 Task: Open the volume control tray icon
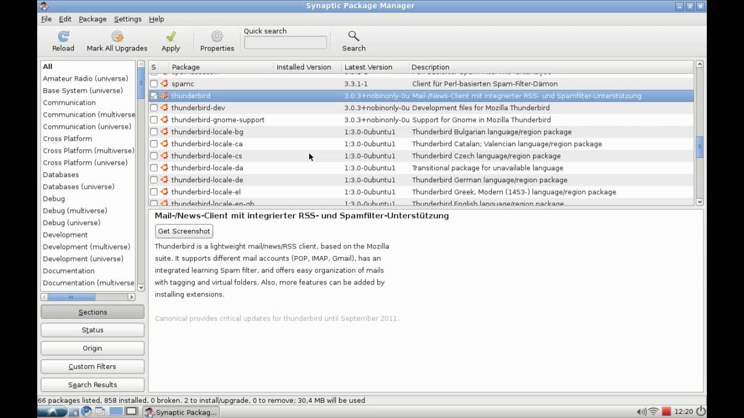641,412
